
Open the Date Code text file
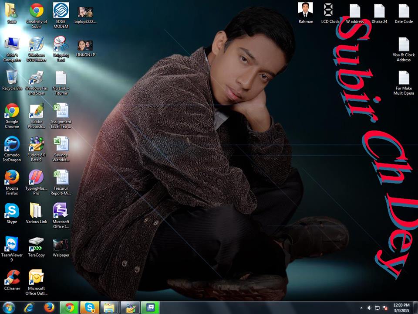(x=404, y=14)
